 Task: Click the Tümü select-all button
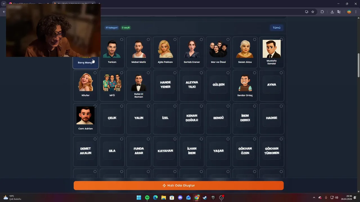(x=276, y=28)
